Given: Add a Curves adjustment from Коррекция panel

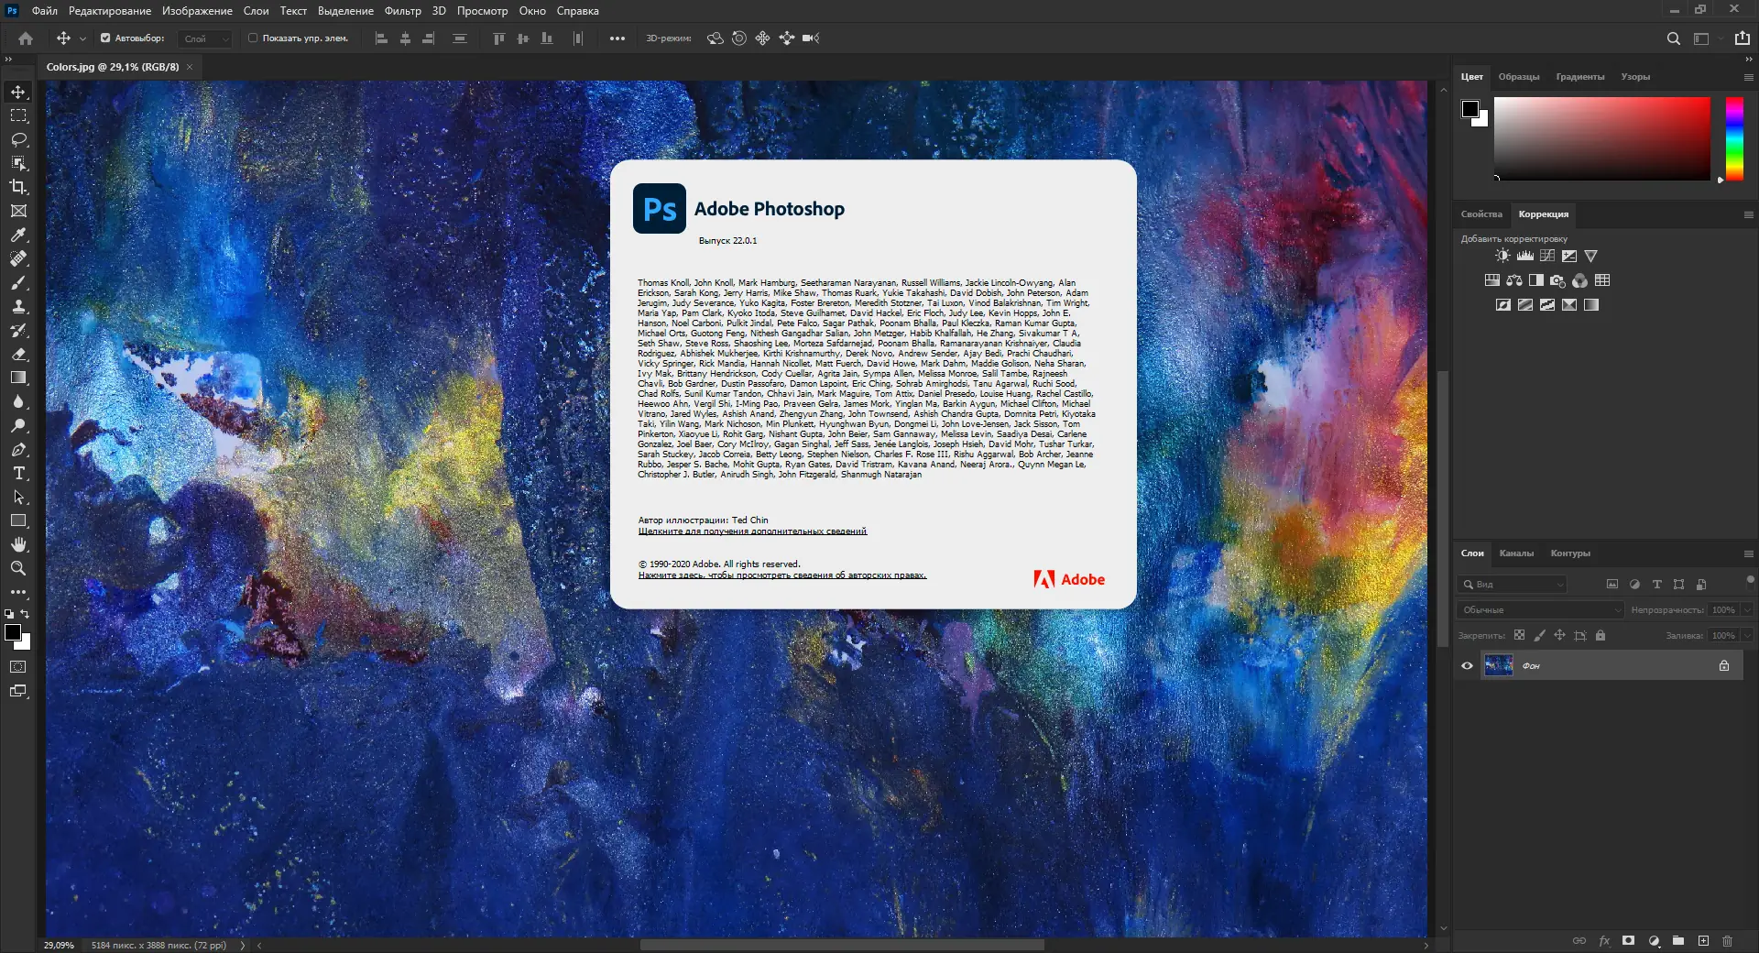Looking at the screenshot, I should (x=1547, y=257).
